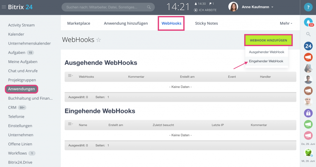Click the Event column header
316x167 pixels.
232,77
